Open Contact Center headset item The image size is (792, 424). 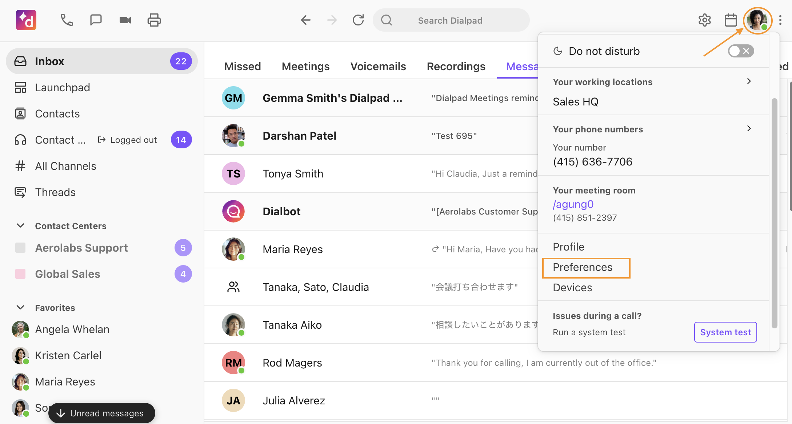102,140
